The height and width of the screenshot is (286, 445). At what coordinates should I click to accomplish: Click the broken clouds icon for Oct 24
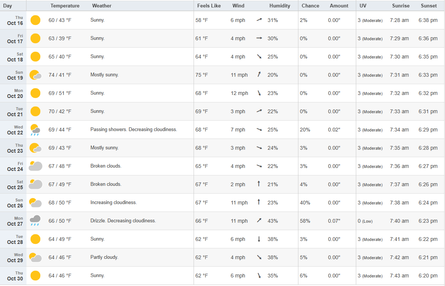[x=35, y=166]
